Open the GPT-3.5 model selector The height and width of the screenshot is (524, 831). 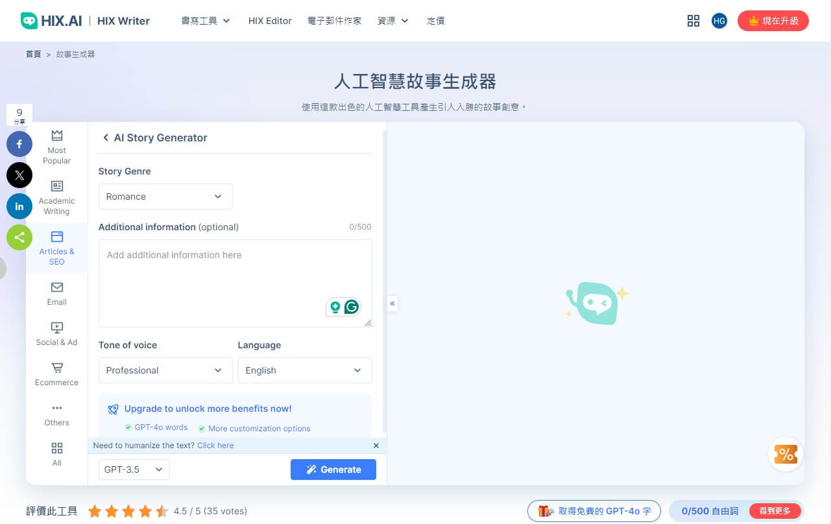point(134,470)
